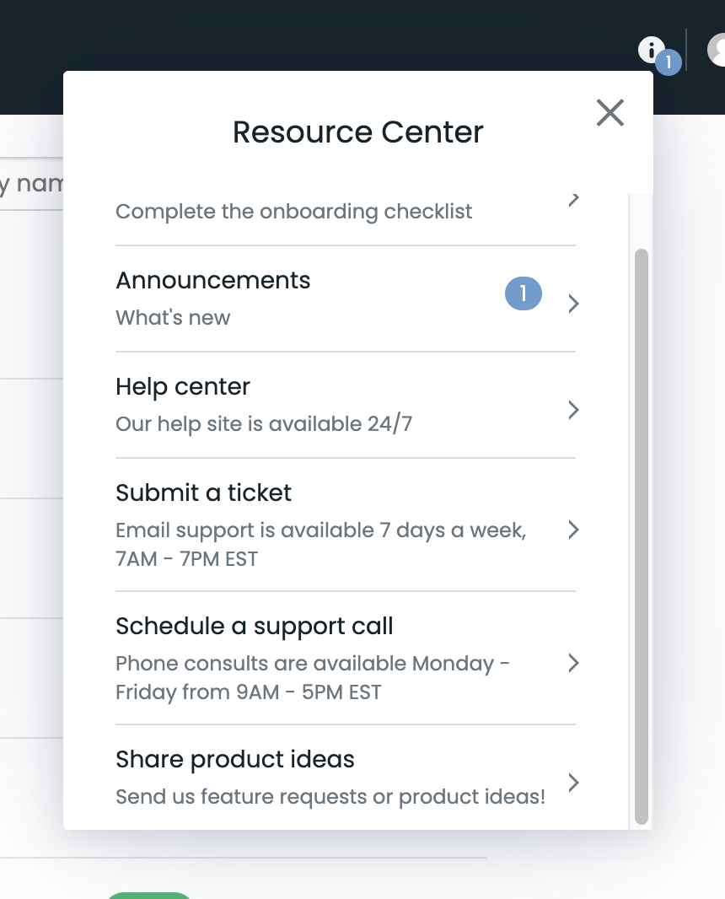The image size is (725, 899).
Task: Click the notification badge on info icon
Action: [x=669, y=62]
